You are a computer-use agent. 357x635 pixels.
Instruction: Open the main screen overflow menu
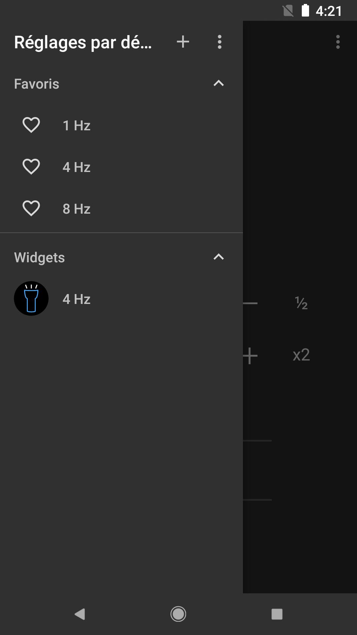338,42
